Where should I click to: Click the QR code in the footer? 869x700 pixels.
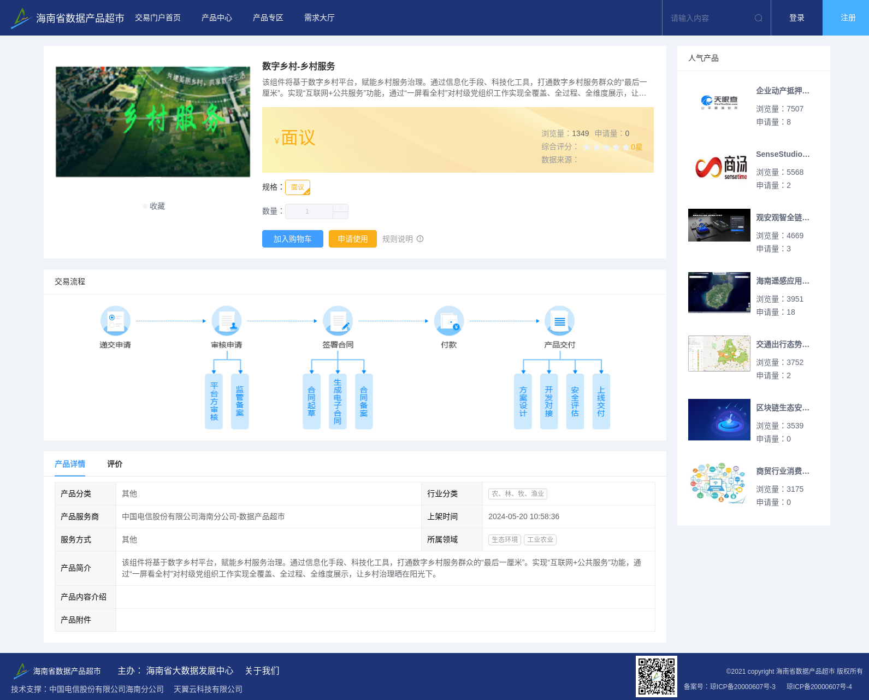(657, 677)
